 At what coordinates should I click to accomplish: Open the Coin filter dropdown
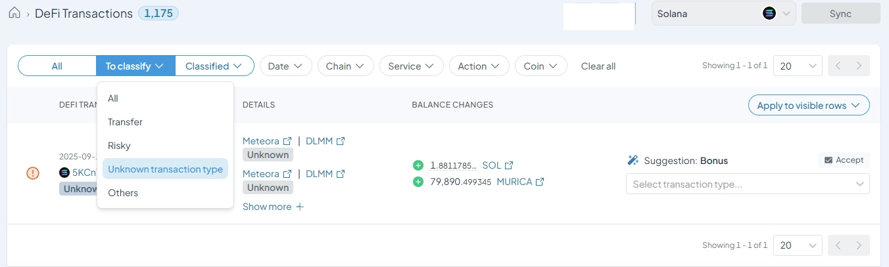pyautogui.click(x=541, y=66)
